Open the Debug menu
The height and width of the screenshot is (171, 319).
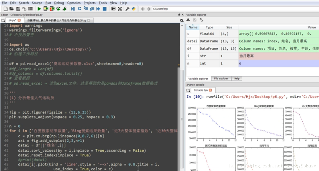click(59, 3)
